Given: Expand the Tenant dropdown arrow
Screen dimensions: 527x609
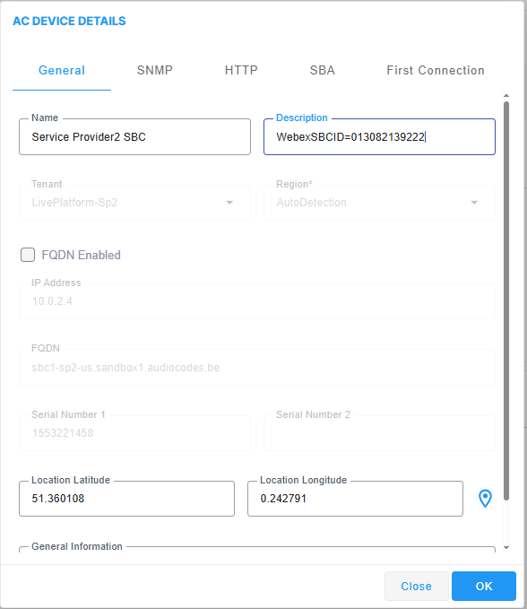Looking at the screenshot, I should coord(229,203).
